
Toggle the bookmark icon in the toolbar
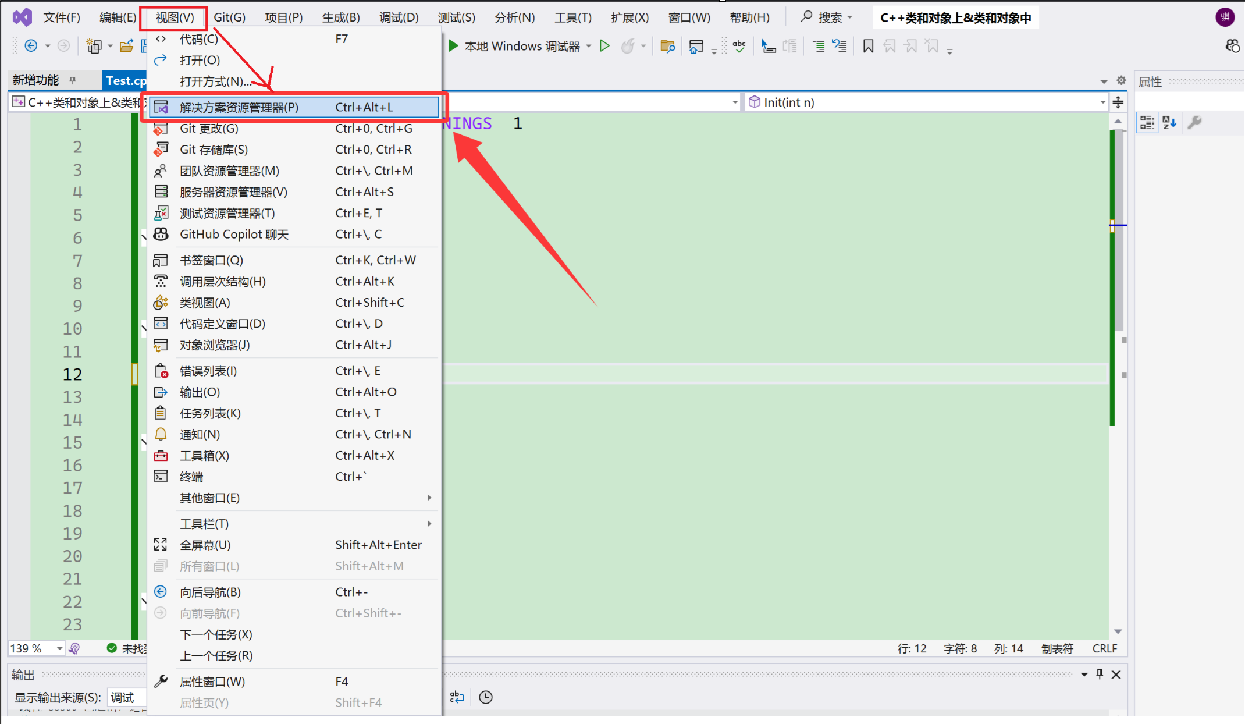[868, 47]
